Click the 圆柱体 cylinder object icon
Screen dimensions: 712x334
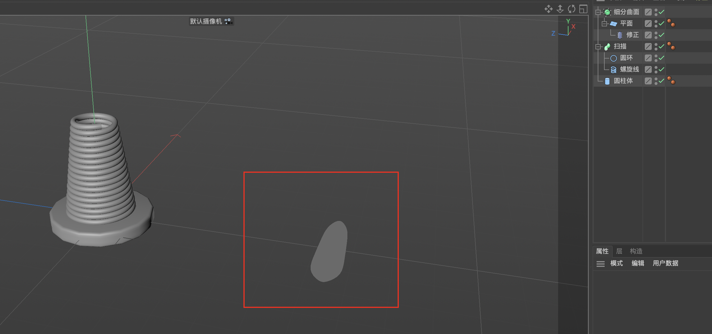click(607, 81)
